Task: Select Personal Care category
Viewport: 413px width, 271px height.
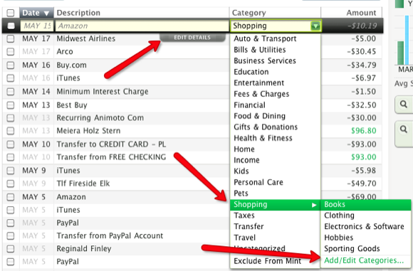Action: pos(258,182)
